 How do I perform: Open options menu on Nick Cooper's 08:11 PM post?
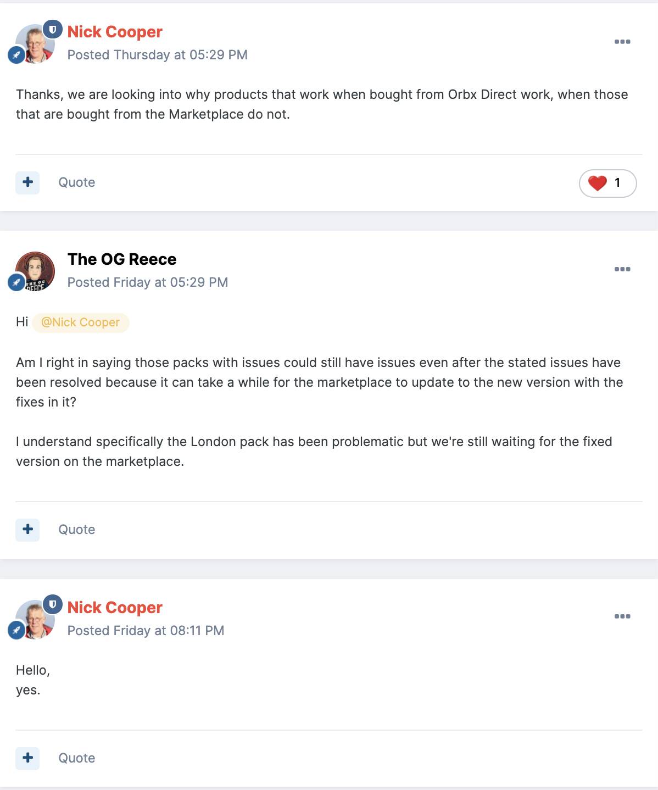point(622,616)
